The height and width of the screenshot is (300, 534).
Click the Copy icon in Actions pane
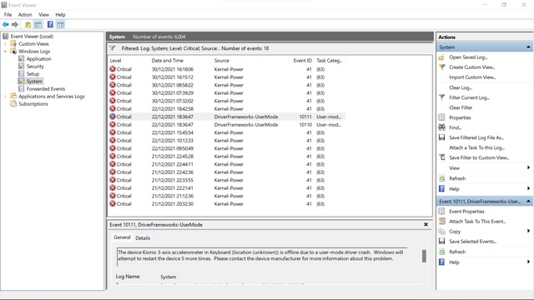pos(441,232)
